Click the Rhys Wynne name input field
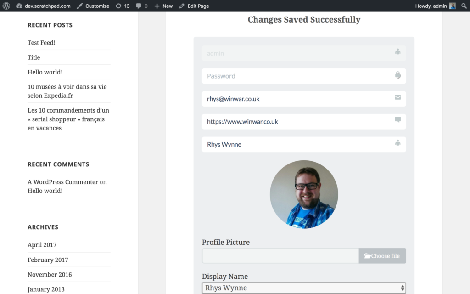 [304, 144]
